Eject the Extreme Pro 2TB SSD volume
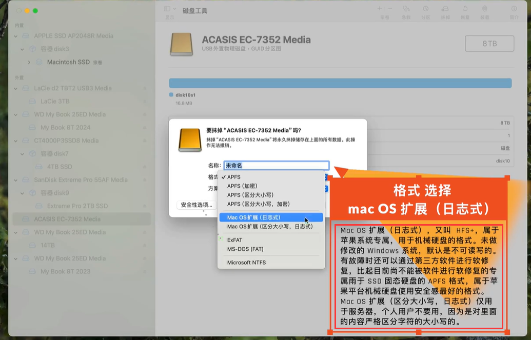The image size is (531, 340). 145,206
